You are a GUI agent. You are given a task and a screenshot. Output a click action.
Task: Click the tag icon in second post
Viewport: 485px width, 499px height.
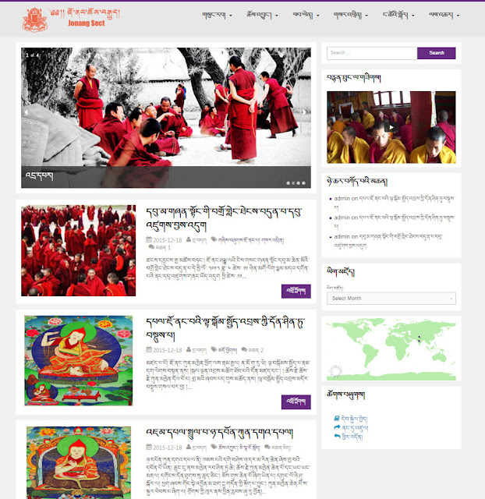point(214,350)
